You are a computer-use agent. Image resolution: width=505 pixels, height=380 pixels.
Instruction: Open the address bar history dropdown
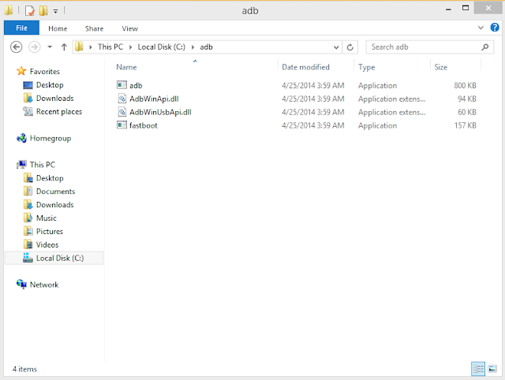click(x=336, y=47)
